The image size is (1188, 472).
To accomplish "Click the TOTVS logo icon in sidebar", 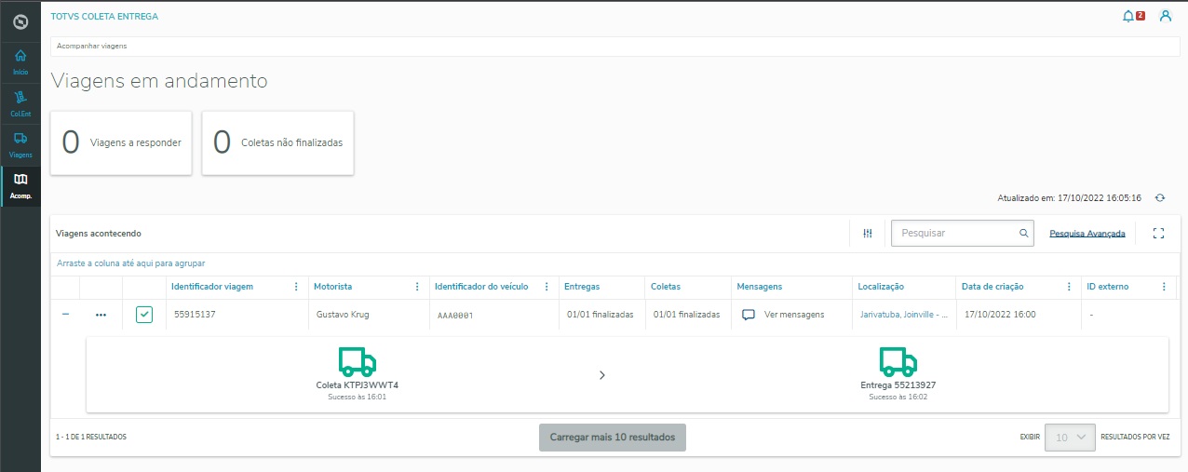I will click(20, 20).
